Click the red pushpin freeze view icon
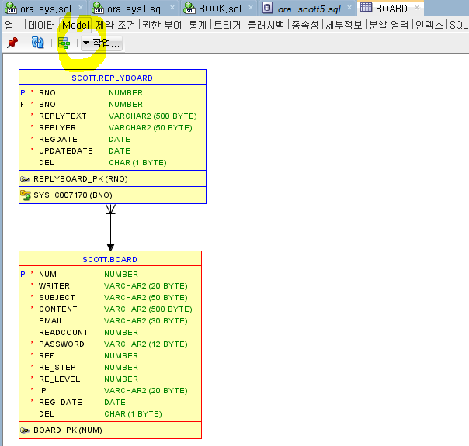469x446 pixels. coord(12,43)
